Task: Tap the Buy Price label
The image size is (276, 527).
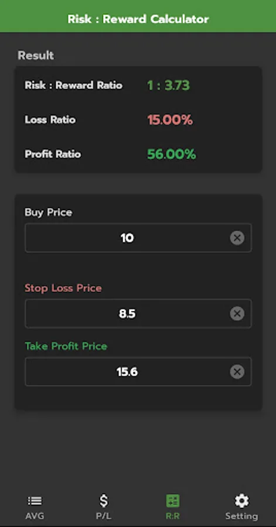Action: tap(49, 213)
